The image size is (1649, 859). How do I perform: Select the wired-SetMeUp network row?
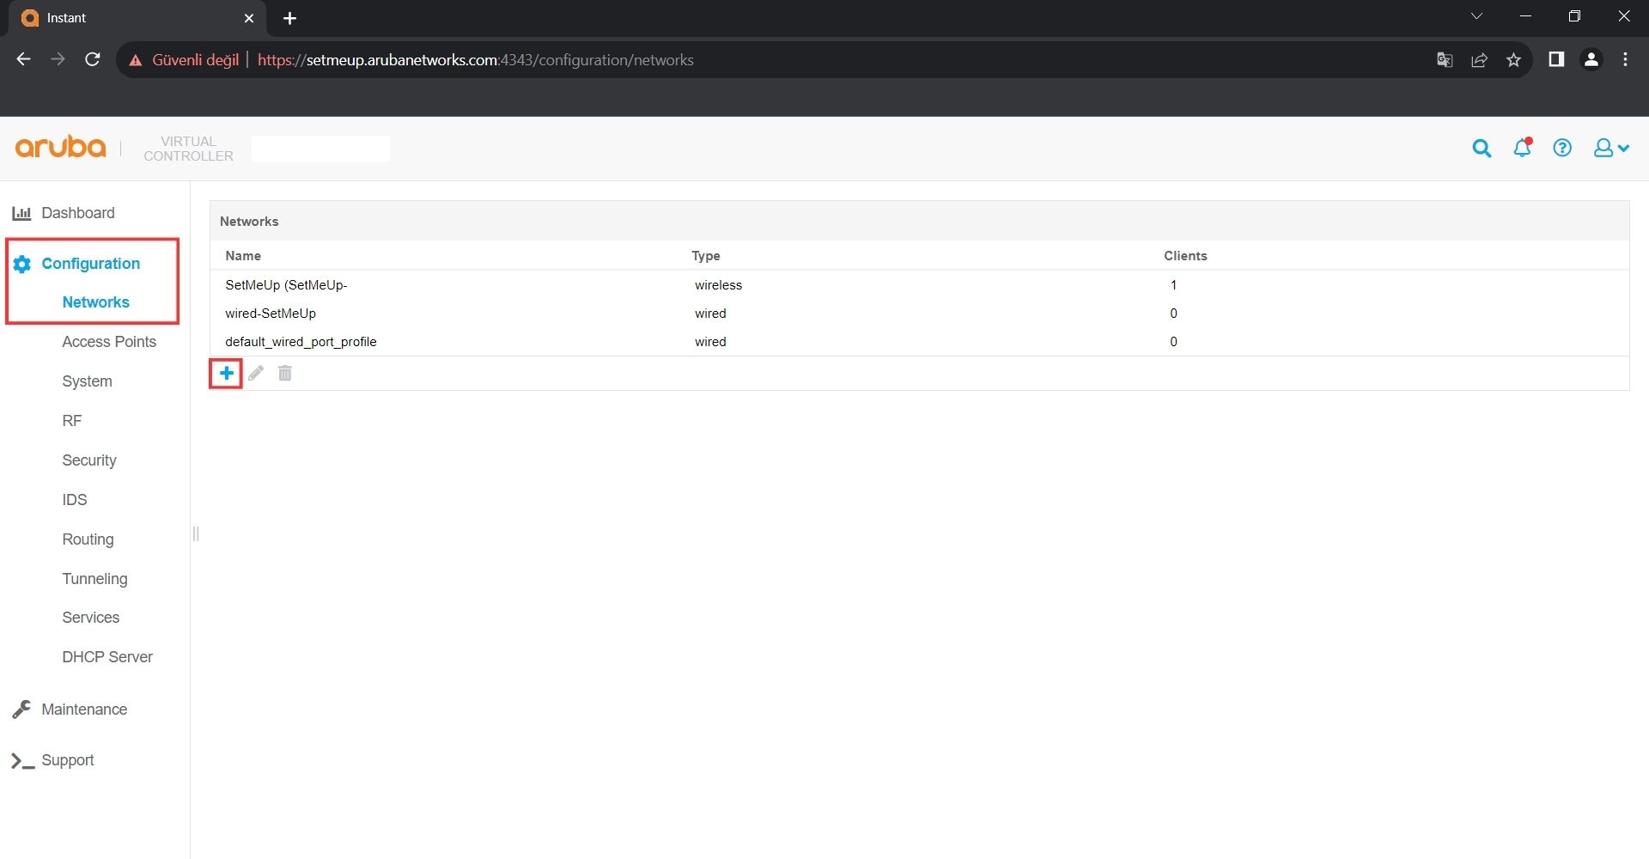point(271,314)
